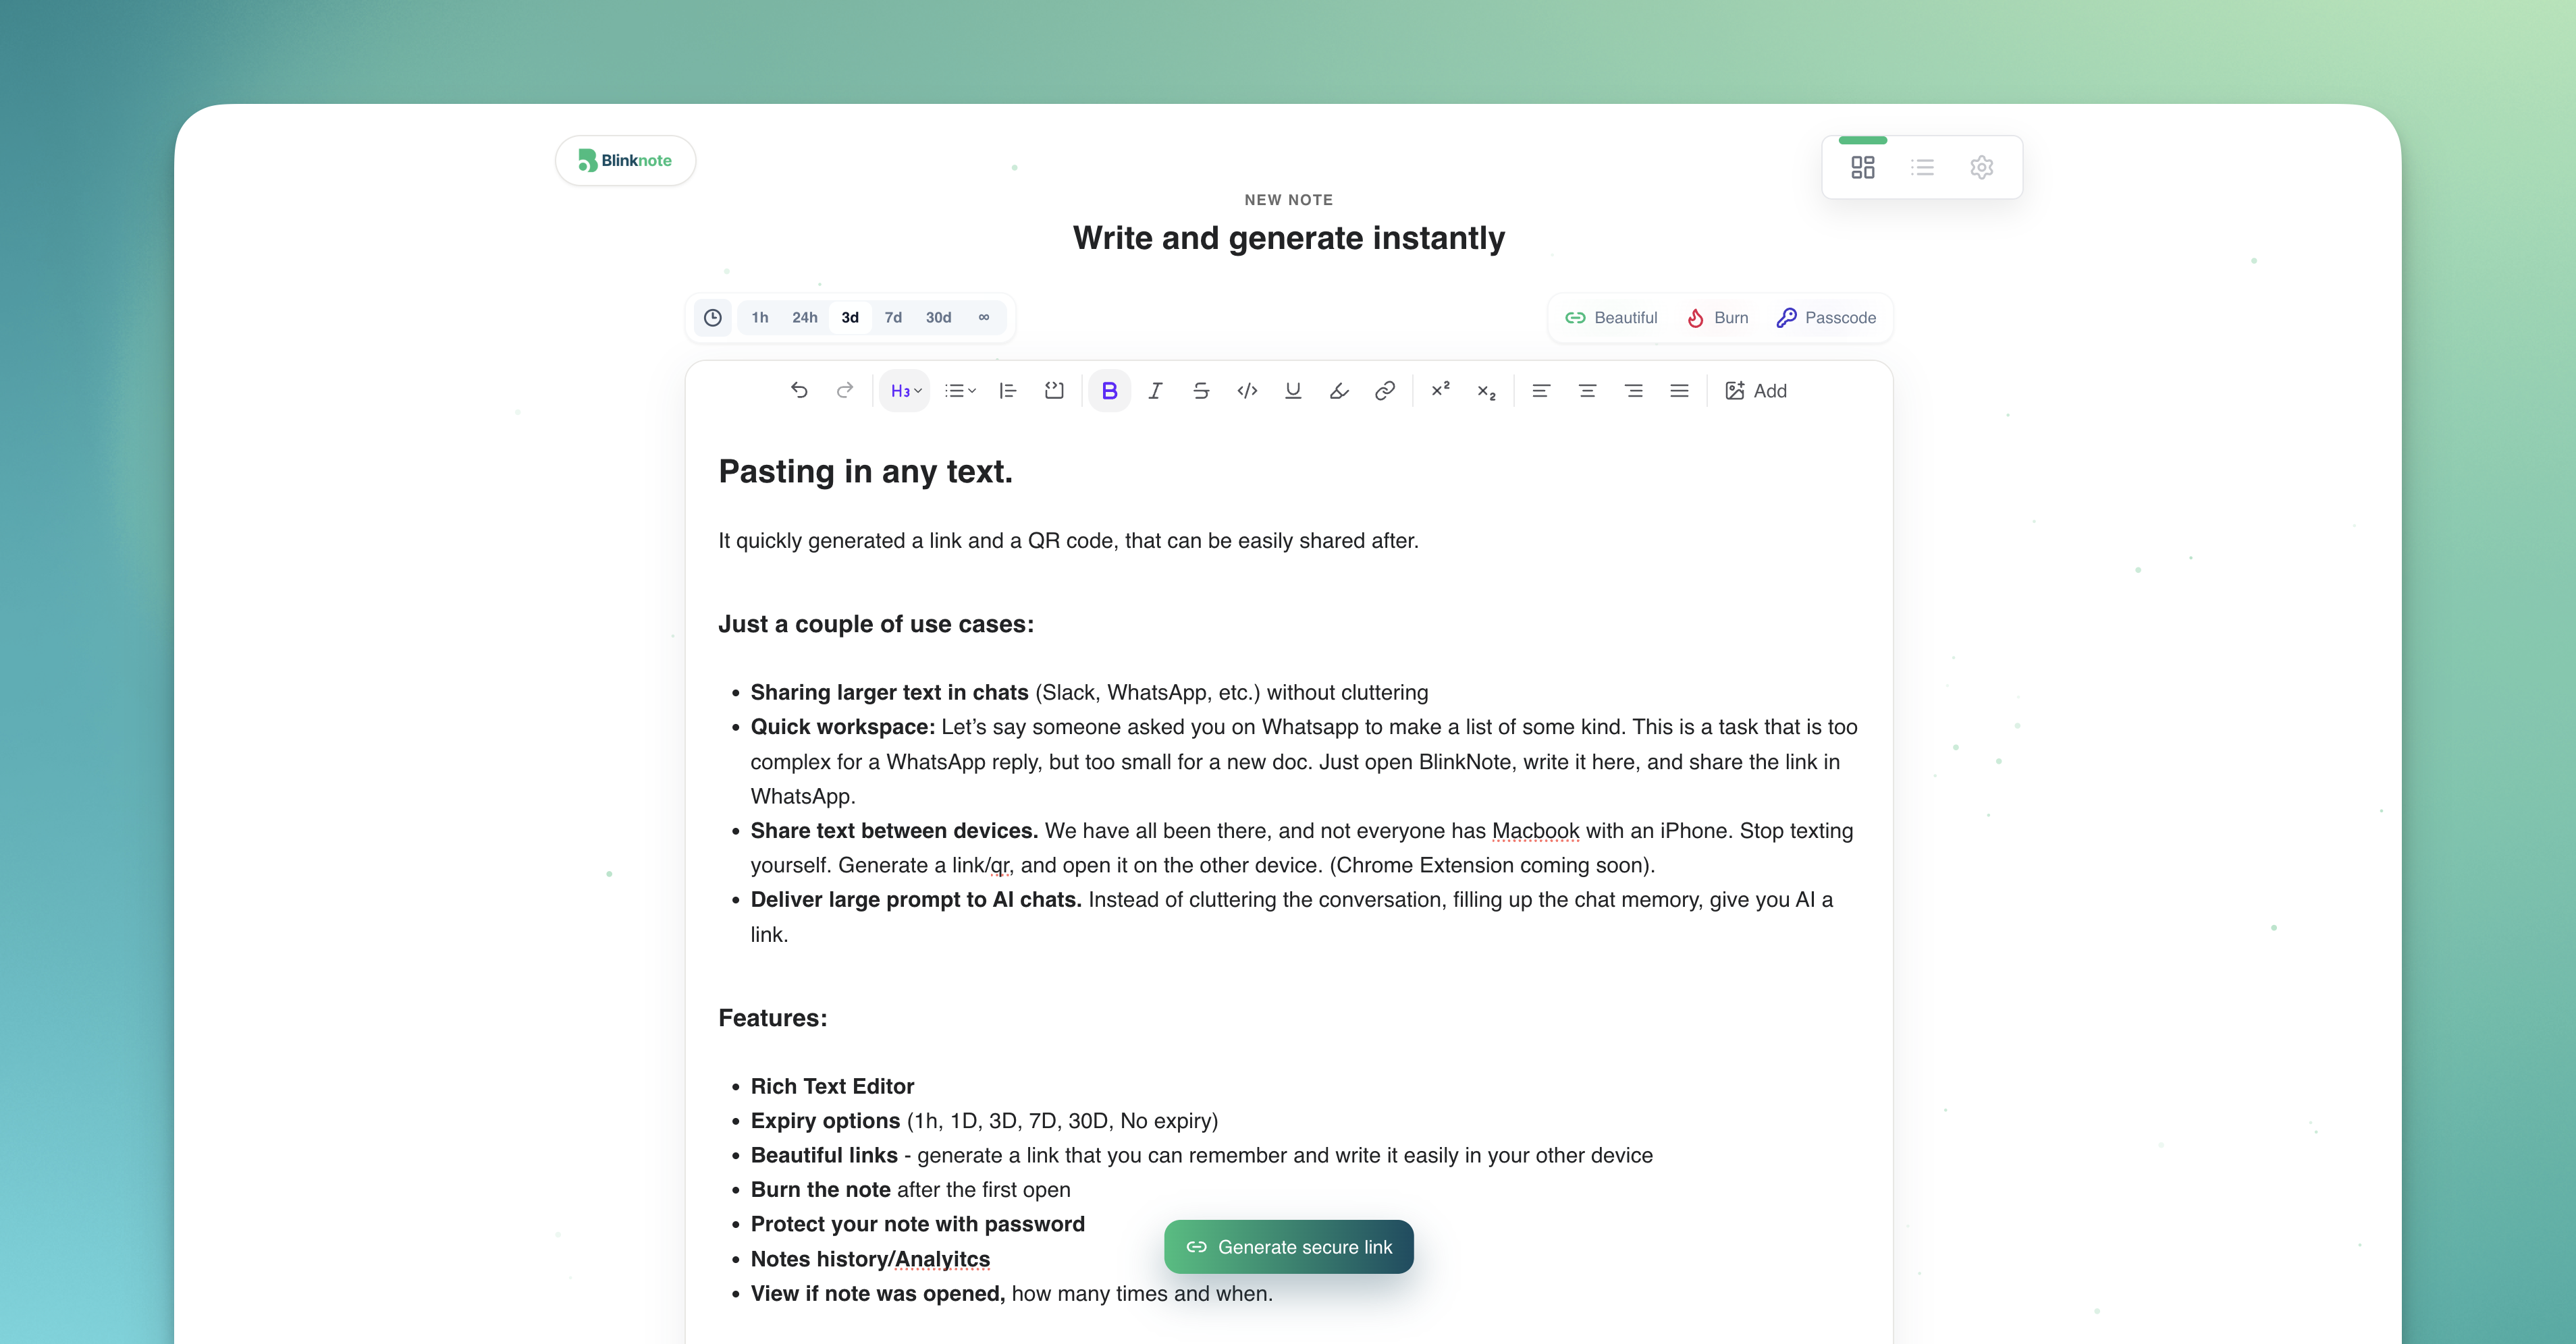Click Generate secure link button

(x=1288, y=1247)
